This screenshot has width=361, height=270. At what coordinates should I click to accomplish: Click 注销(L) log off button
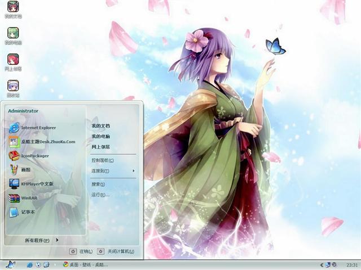(81, 251)
